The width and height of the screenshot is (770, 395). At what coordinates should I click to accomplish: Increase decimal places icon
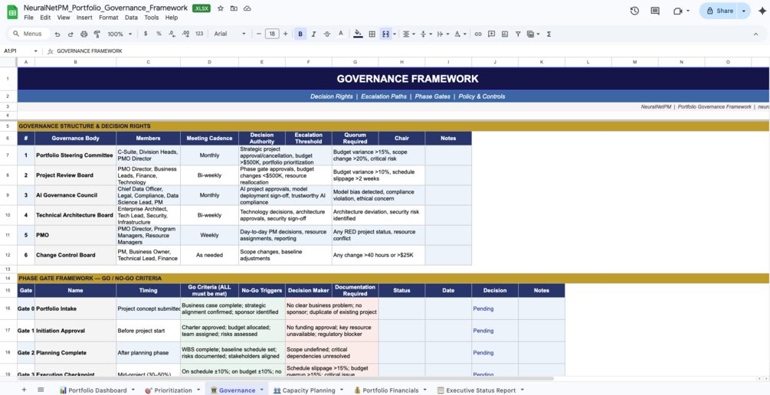(185, 34)
